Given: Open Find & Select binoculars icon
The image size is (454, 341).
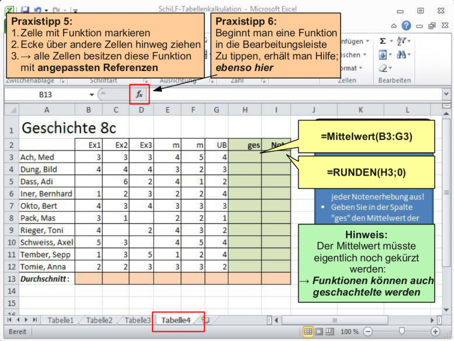Looking at the screenshot, I should (x=402, y=55).
